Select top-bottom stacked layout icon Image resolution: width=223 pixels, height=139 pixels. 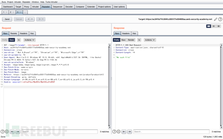pyautogui.click(x=214, y=26)
